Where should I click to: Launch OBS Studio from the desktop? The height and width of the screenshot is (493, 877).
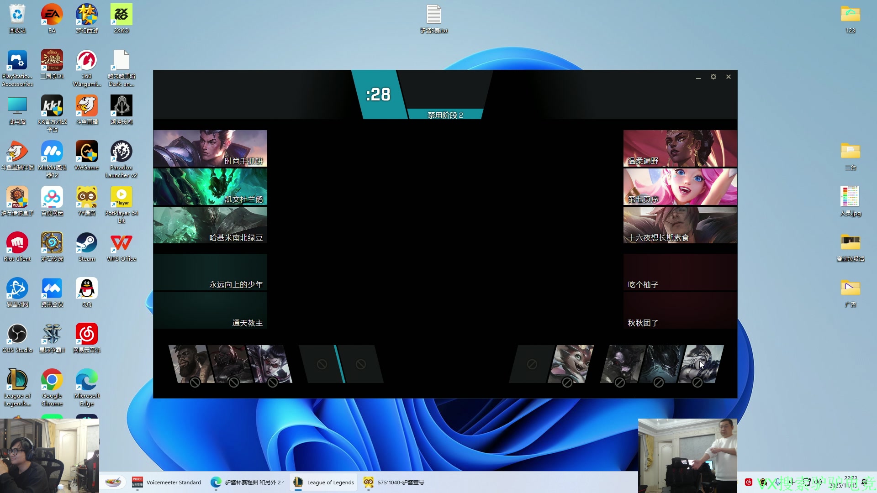tap(17, 335)
